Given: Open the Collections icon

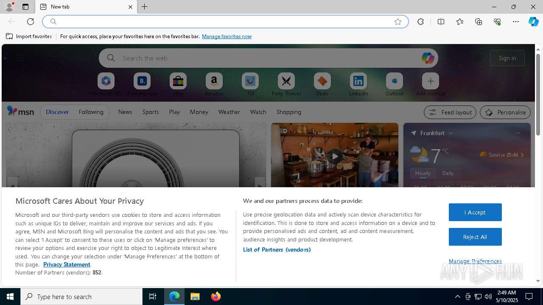Looking at the screenshot, I should (479, 22).
